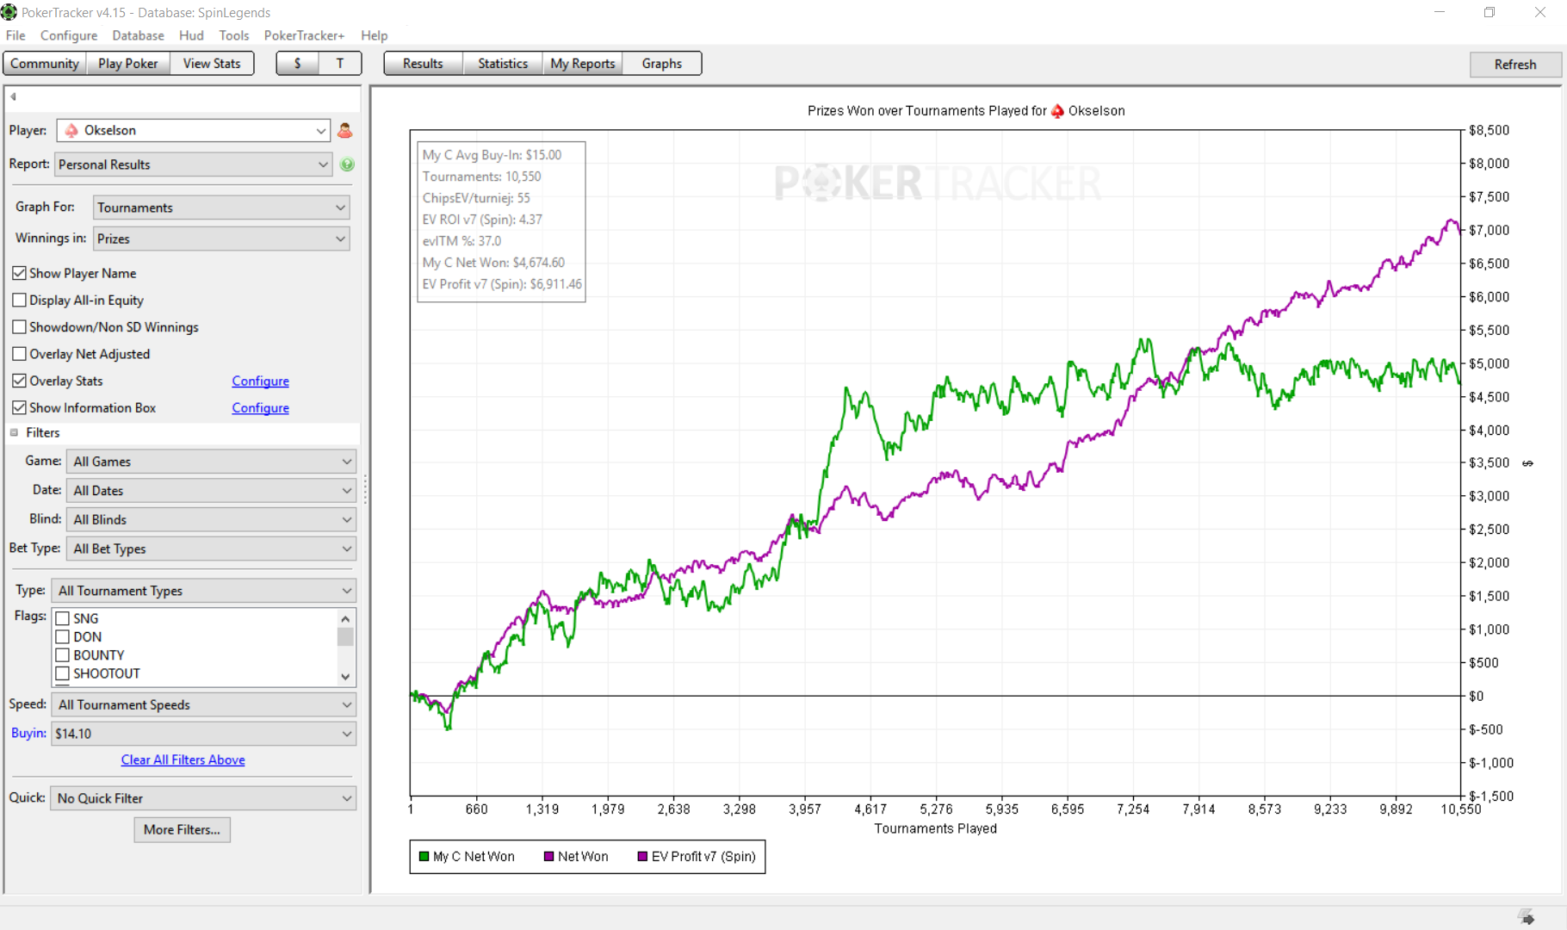
Task: Click the pin icon in the status bar
Action: point(1526,917)
